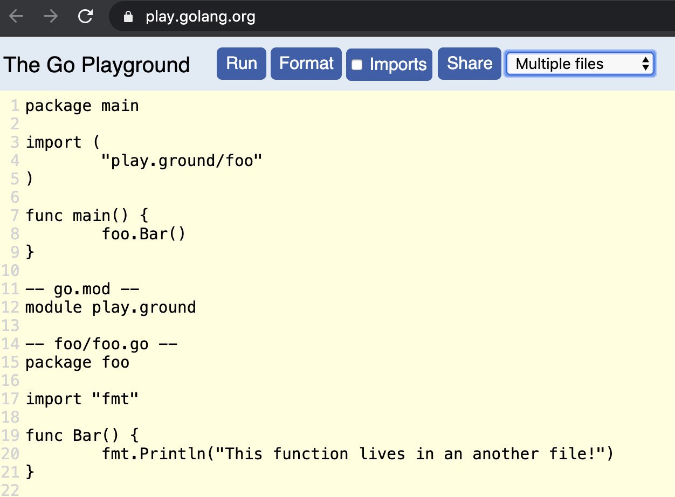This screenshot has height=497, width=675.
Task: Click the browser forward arrow
Action: tap(51, 17)
